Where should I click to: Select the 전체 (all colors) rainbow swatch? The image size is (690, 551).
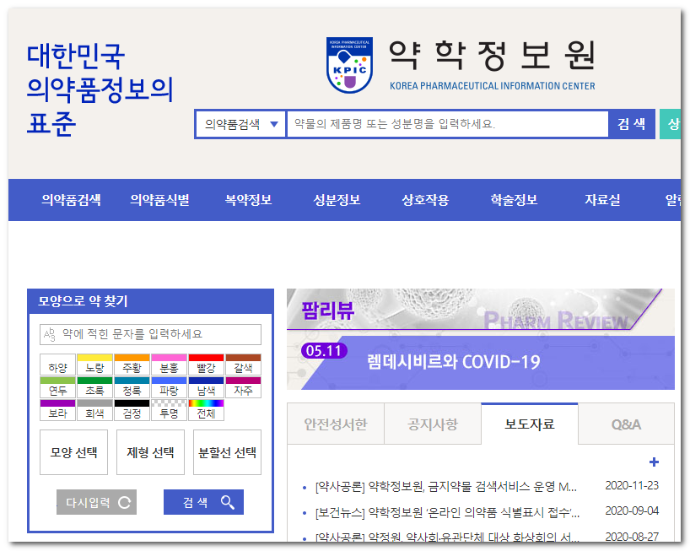click(207, 410)
